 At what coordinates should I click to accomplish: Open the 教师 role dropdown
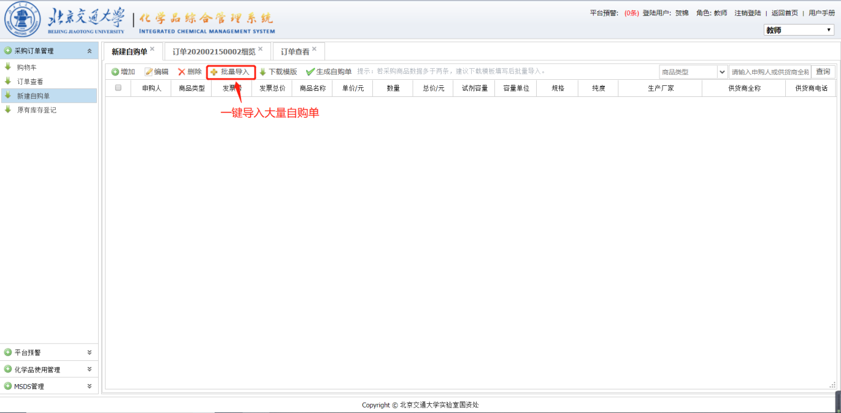point(798,30)
